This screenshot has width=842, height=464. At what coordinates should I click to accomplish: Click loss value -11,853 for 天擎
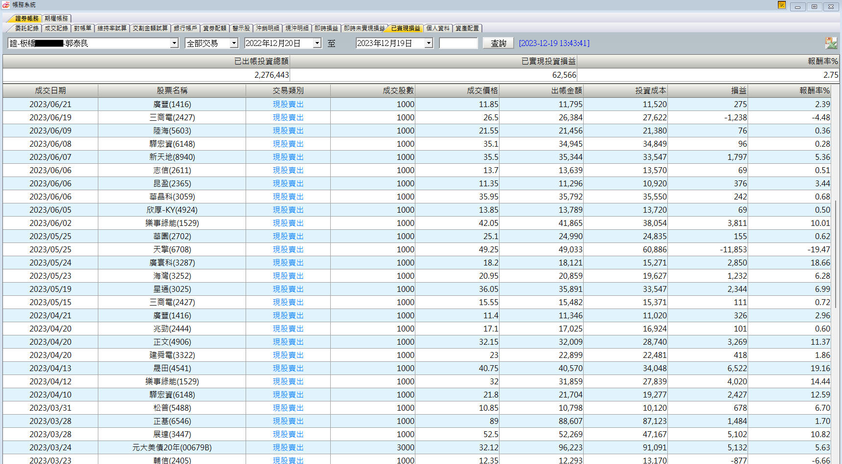[x=733, y=249]
